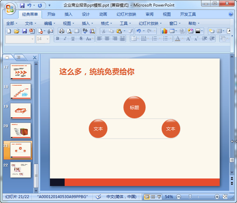Image resolution: width=237 pixels, height=203 pixels.
Task: Expand font color dropdown arrow
Action: (182, 39)
